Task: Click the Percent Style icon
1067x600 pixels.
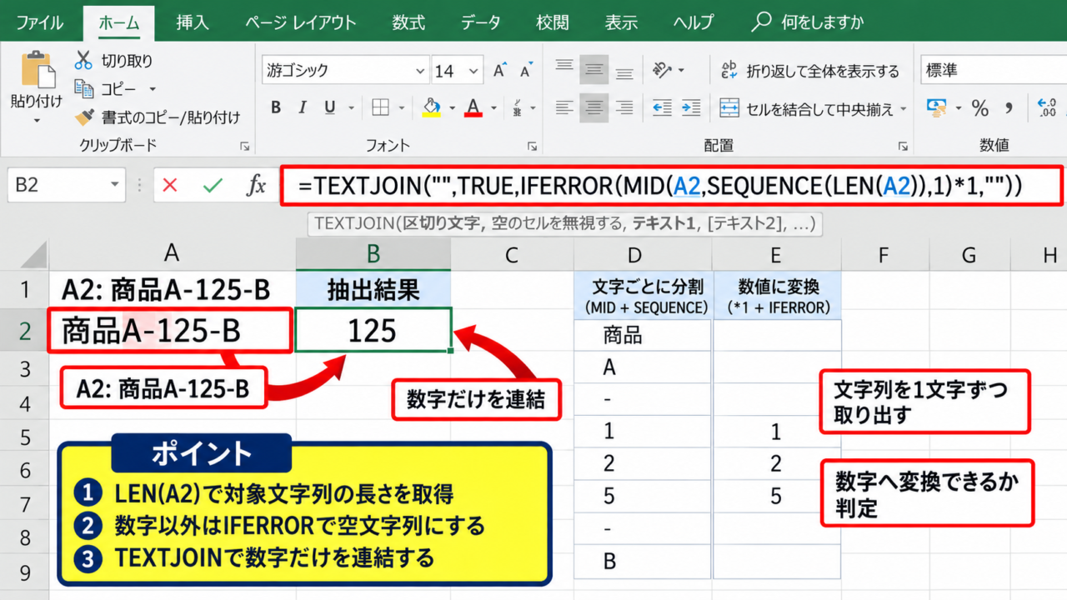Action: [x=980, y=108]
